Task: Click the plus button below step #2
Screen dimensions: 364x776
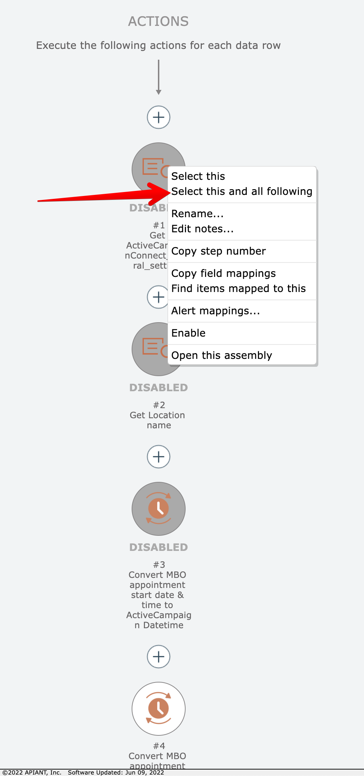Action: (159, 457)
